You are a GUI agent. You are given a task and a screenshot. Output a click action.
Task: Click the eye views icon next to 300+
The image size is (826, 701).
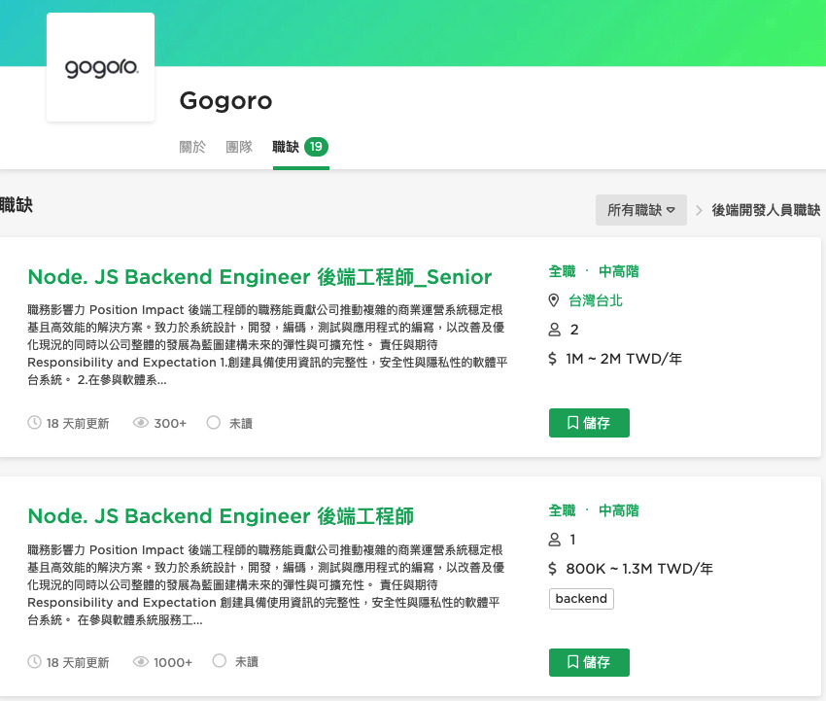pos(141,423)
